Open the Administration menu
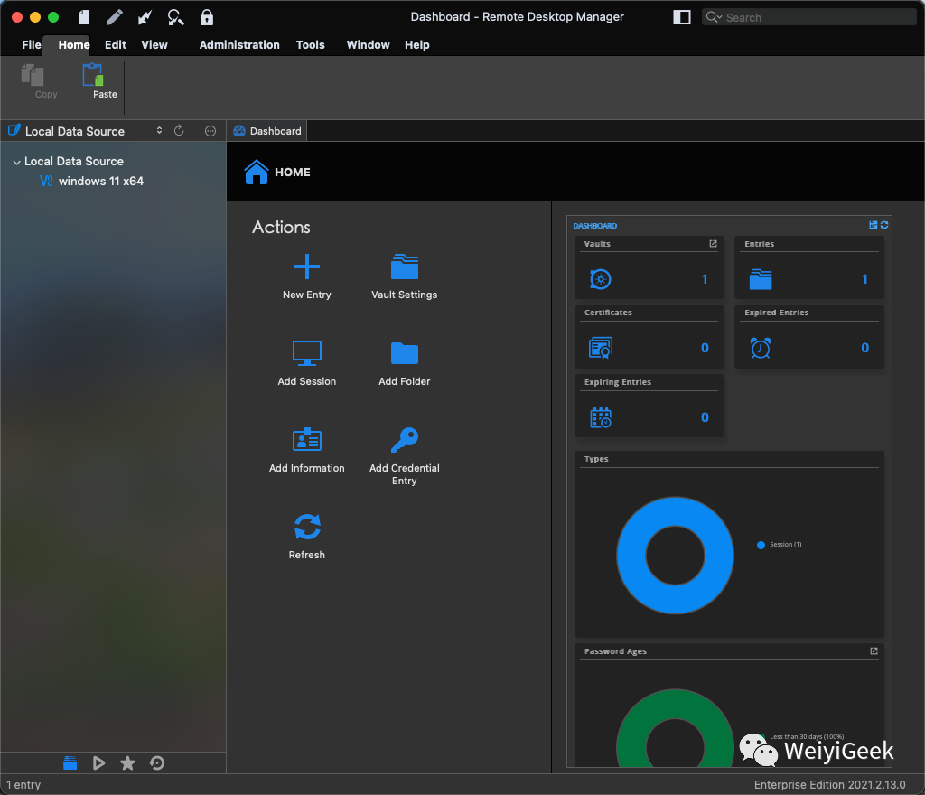This screenshot has width=925, height=795. pyautogui.click(x=238, y=45)
